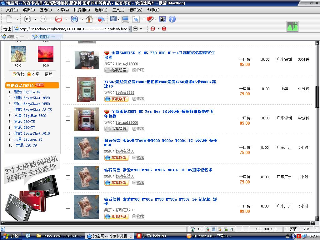
Task: Click the horizontal scrollbar at page bottom
Action: click(158, 223)
